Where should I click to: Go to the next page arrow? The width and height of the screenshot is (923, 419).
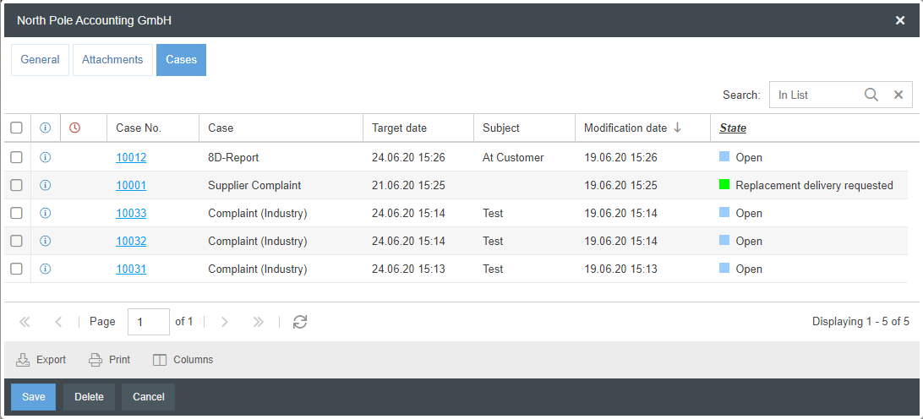click(x=225, y=322)
